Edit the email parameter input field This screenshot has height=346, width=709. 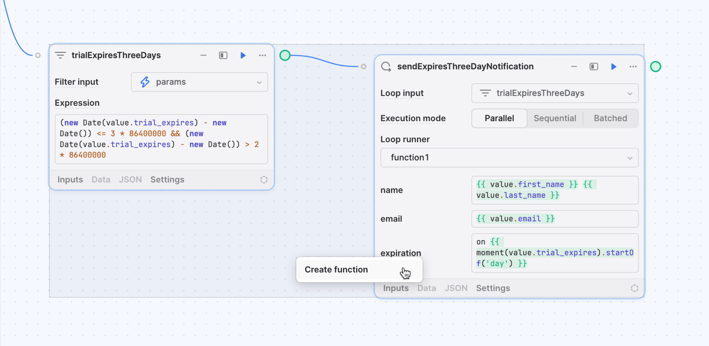point(555,219)
